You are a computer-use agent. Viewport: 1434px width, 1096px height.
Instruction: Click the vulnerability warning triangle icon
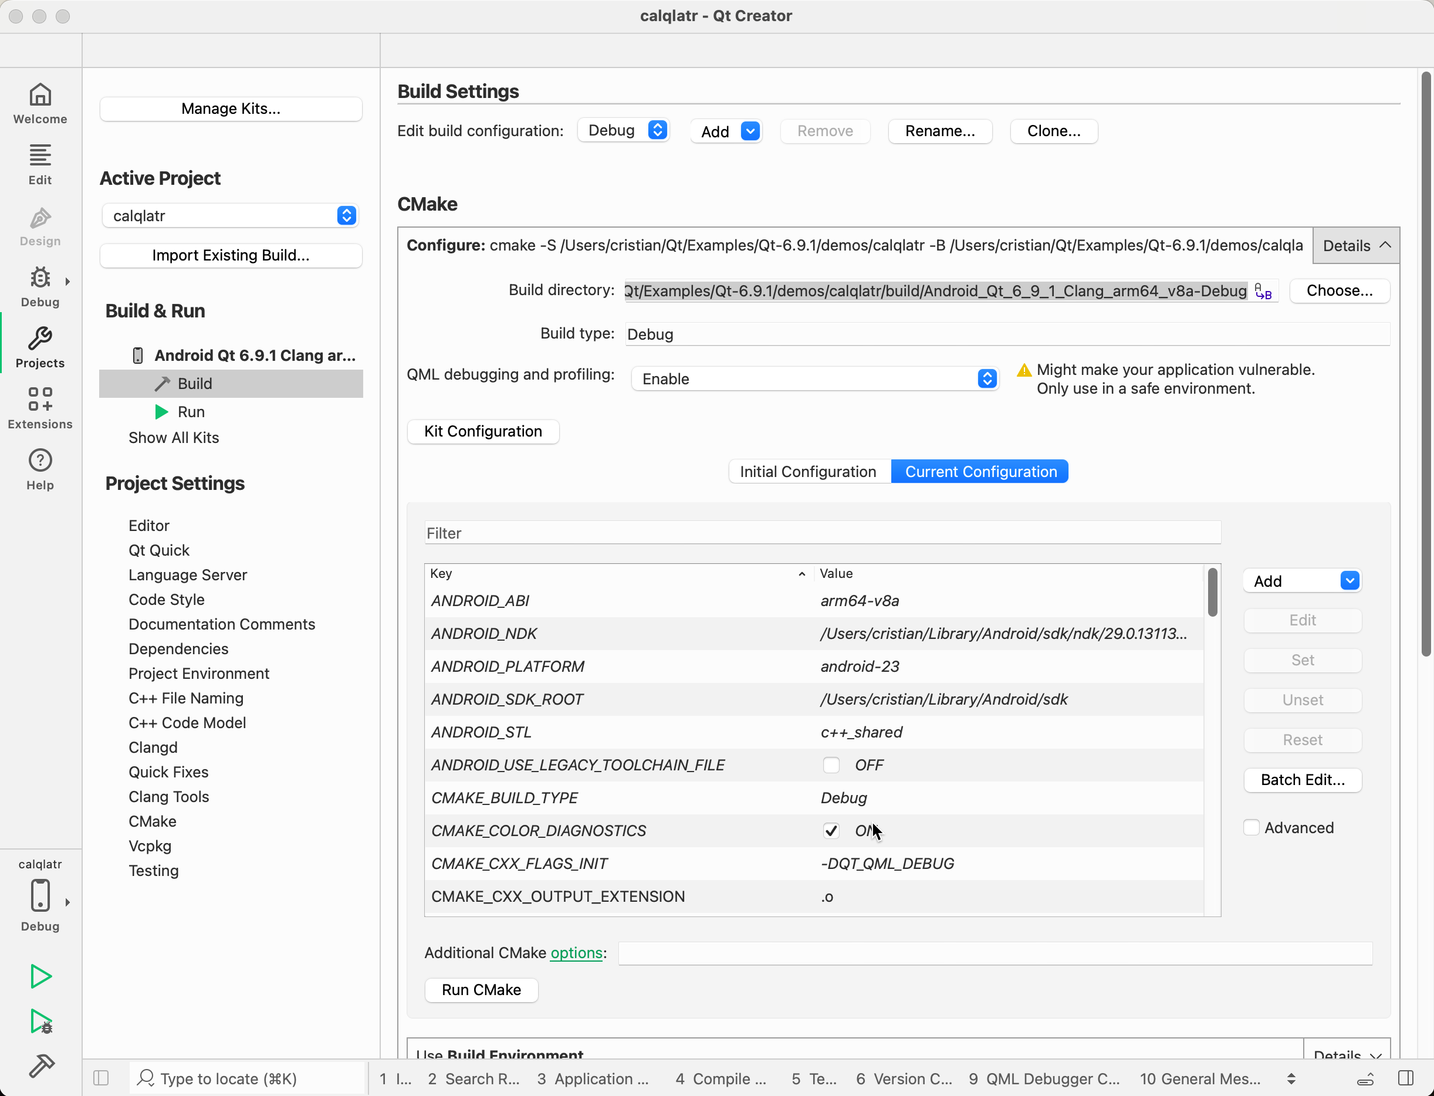[1024, 370]
